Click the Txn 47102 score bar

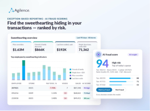121,85
